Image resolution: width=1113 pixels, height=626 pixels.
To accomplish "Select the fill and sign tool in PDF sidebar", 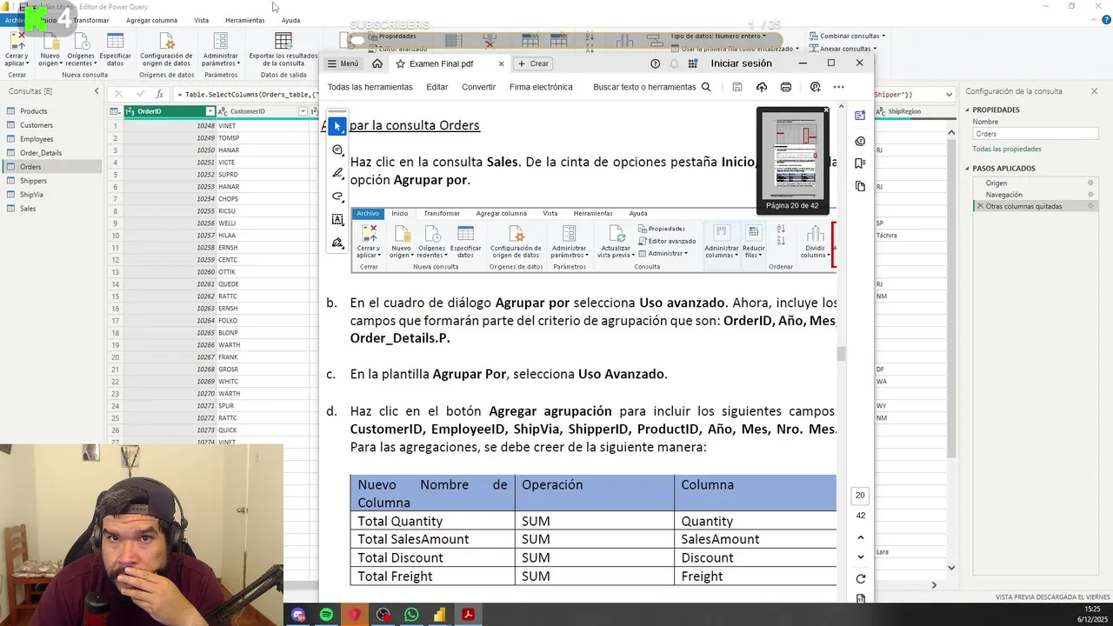I will coord(337,243).
